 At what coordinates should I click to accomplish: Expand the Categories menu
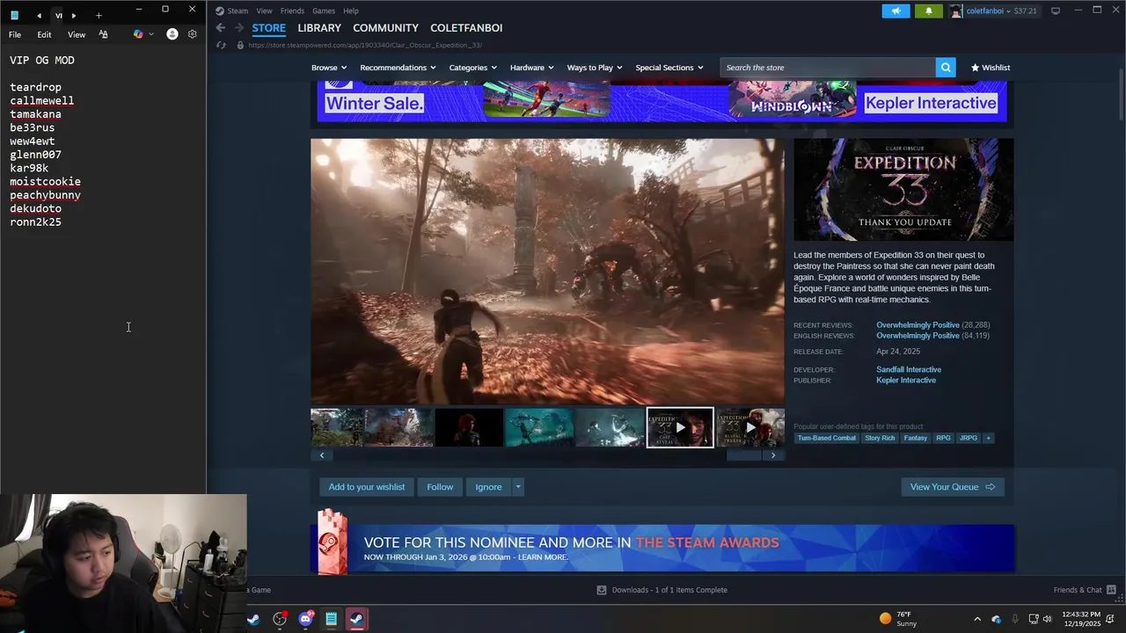coord(473,68)
